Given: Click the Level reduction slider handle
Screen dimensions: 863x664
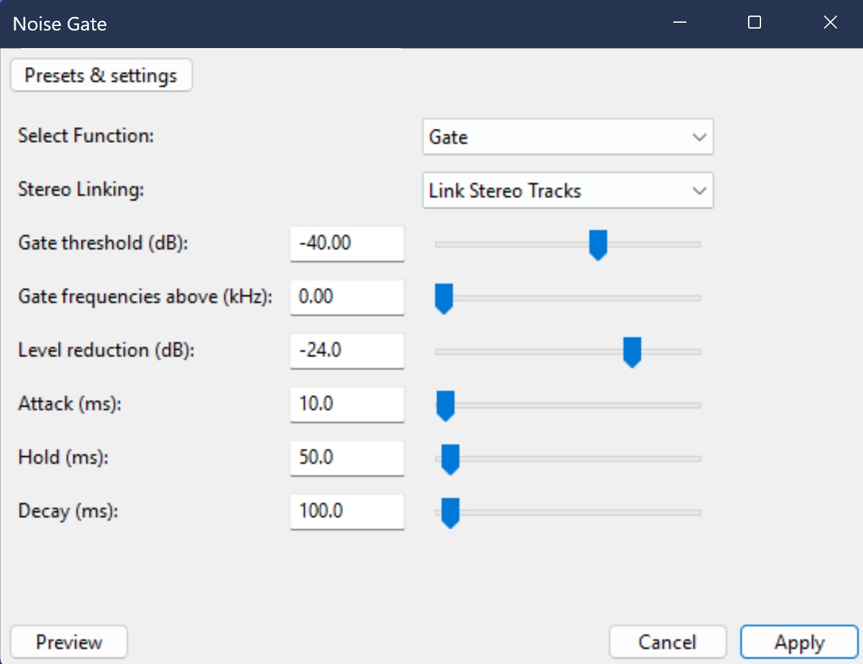Looking at the screenshot, I should [632, 351].
